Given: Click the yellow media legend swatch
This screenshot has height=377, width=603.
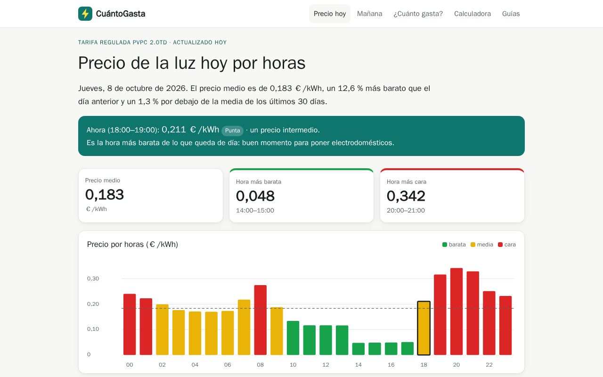Looking at the screenshot, I should [473, 245].
